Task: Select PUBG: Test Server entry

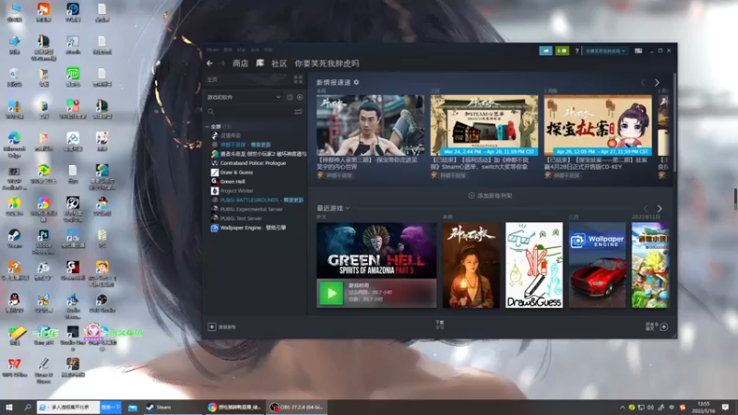Action: 241,219
